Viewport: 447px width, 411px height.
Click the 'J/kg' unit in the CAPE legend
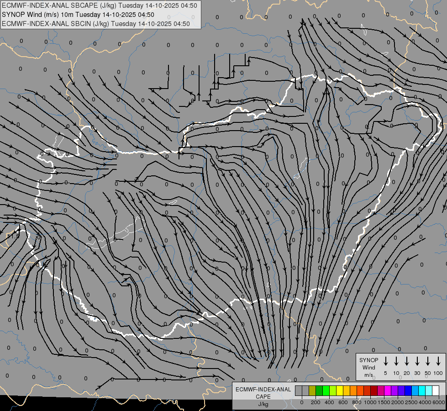click(263, 404)
